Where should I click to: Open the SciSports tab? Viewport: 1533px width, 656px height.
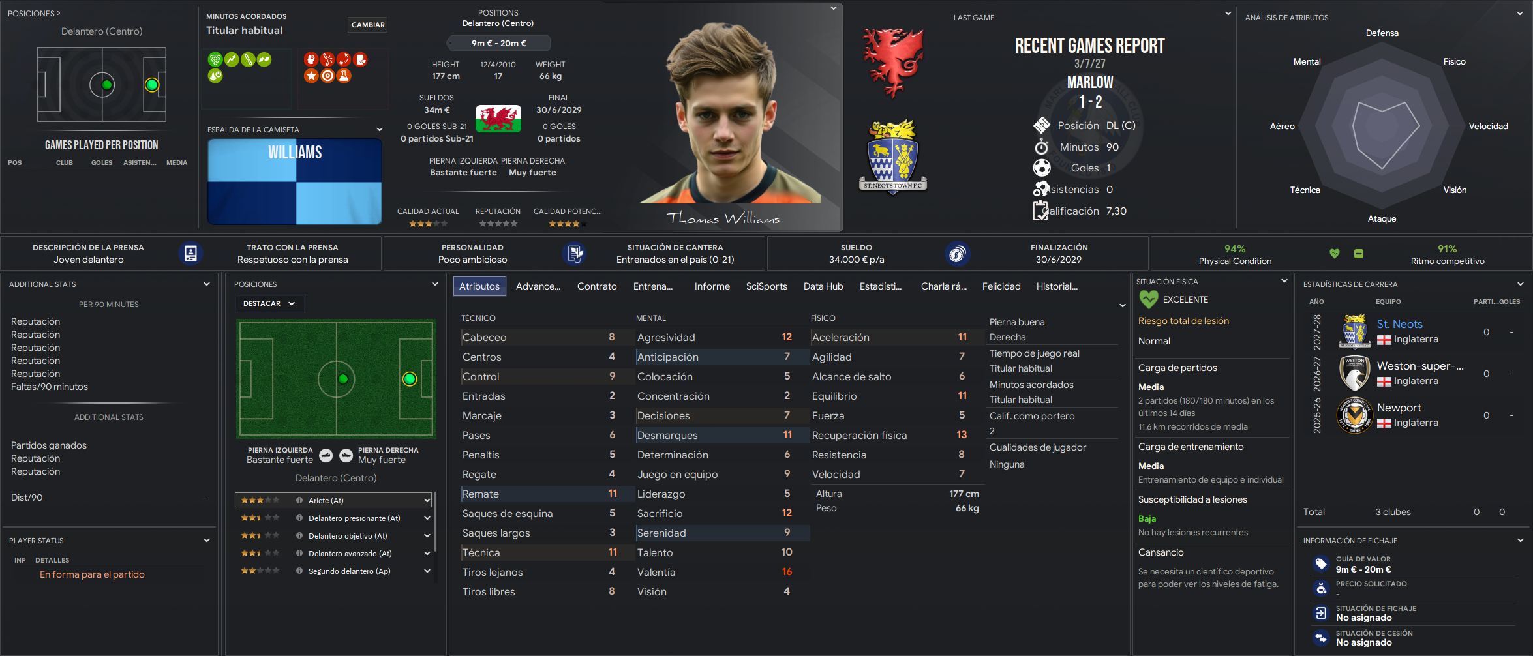(x=766, y=286)
